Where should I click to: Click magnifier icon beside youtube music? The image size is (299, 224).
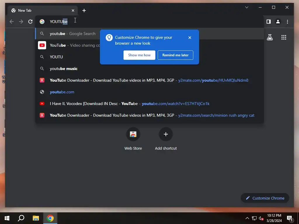[42, 69]
